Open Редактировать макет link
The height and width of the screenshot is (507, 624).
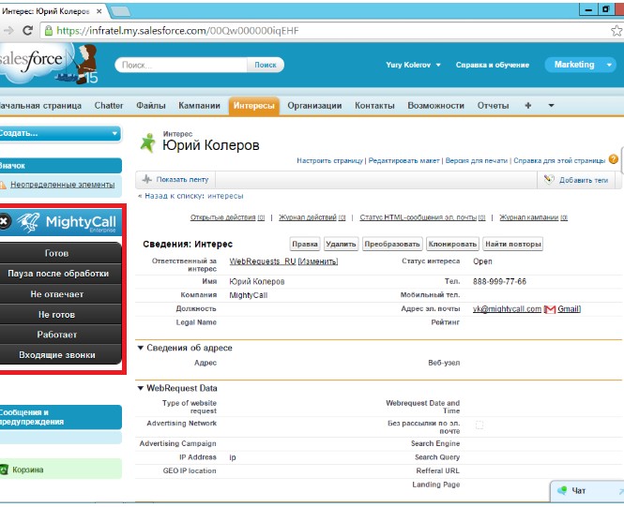coord(403,160)
